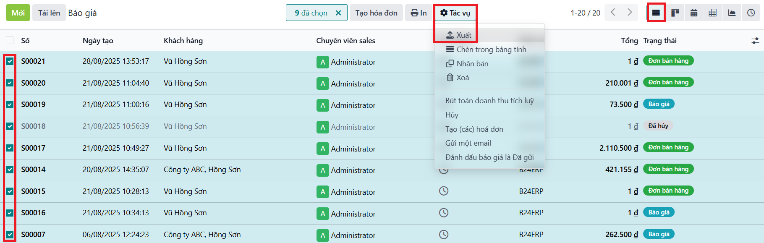The height and width of the screenshot is (243, 764).
Task: Click the activity clock on row S00015
Action: [x=444, y=191]
